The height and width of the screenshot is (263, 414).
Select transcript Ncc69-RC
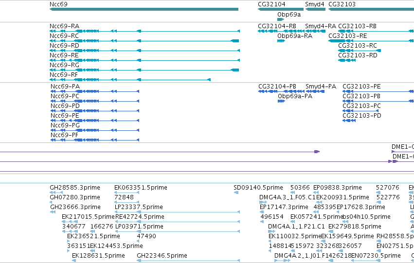[144, 41]
